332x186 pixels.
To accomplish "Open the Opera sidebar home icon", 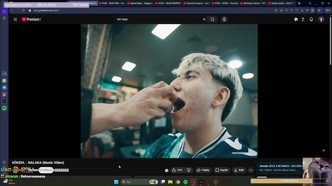I will (x=4, y=11).
